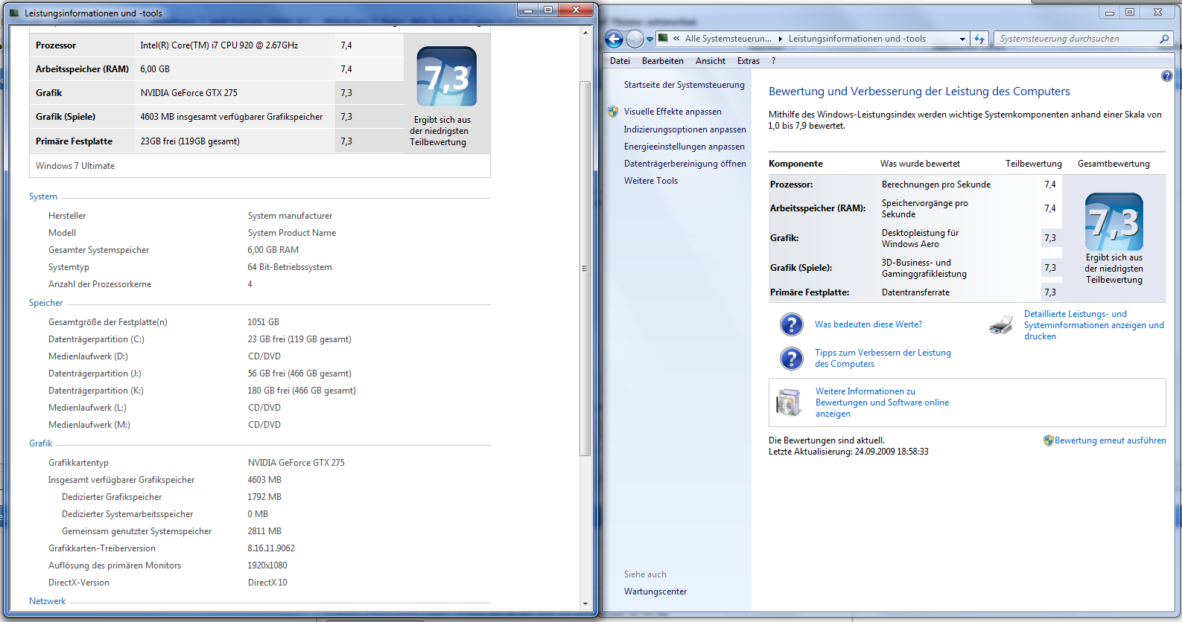Click the back navigation arrow in Control Panel
The image size is (1182, 622).
(x=614, y=39)
